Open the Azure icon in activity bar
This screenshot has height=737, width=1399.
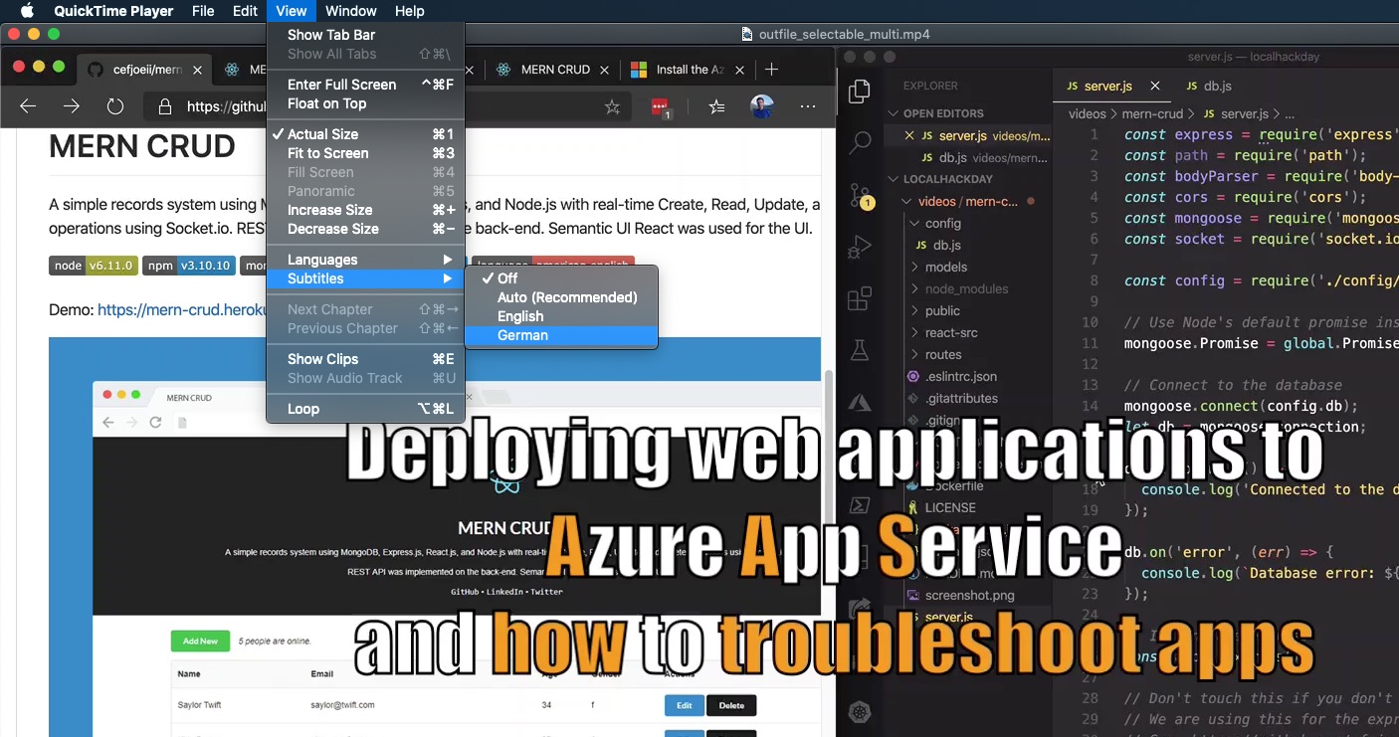(860, 402)
